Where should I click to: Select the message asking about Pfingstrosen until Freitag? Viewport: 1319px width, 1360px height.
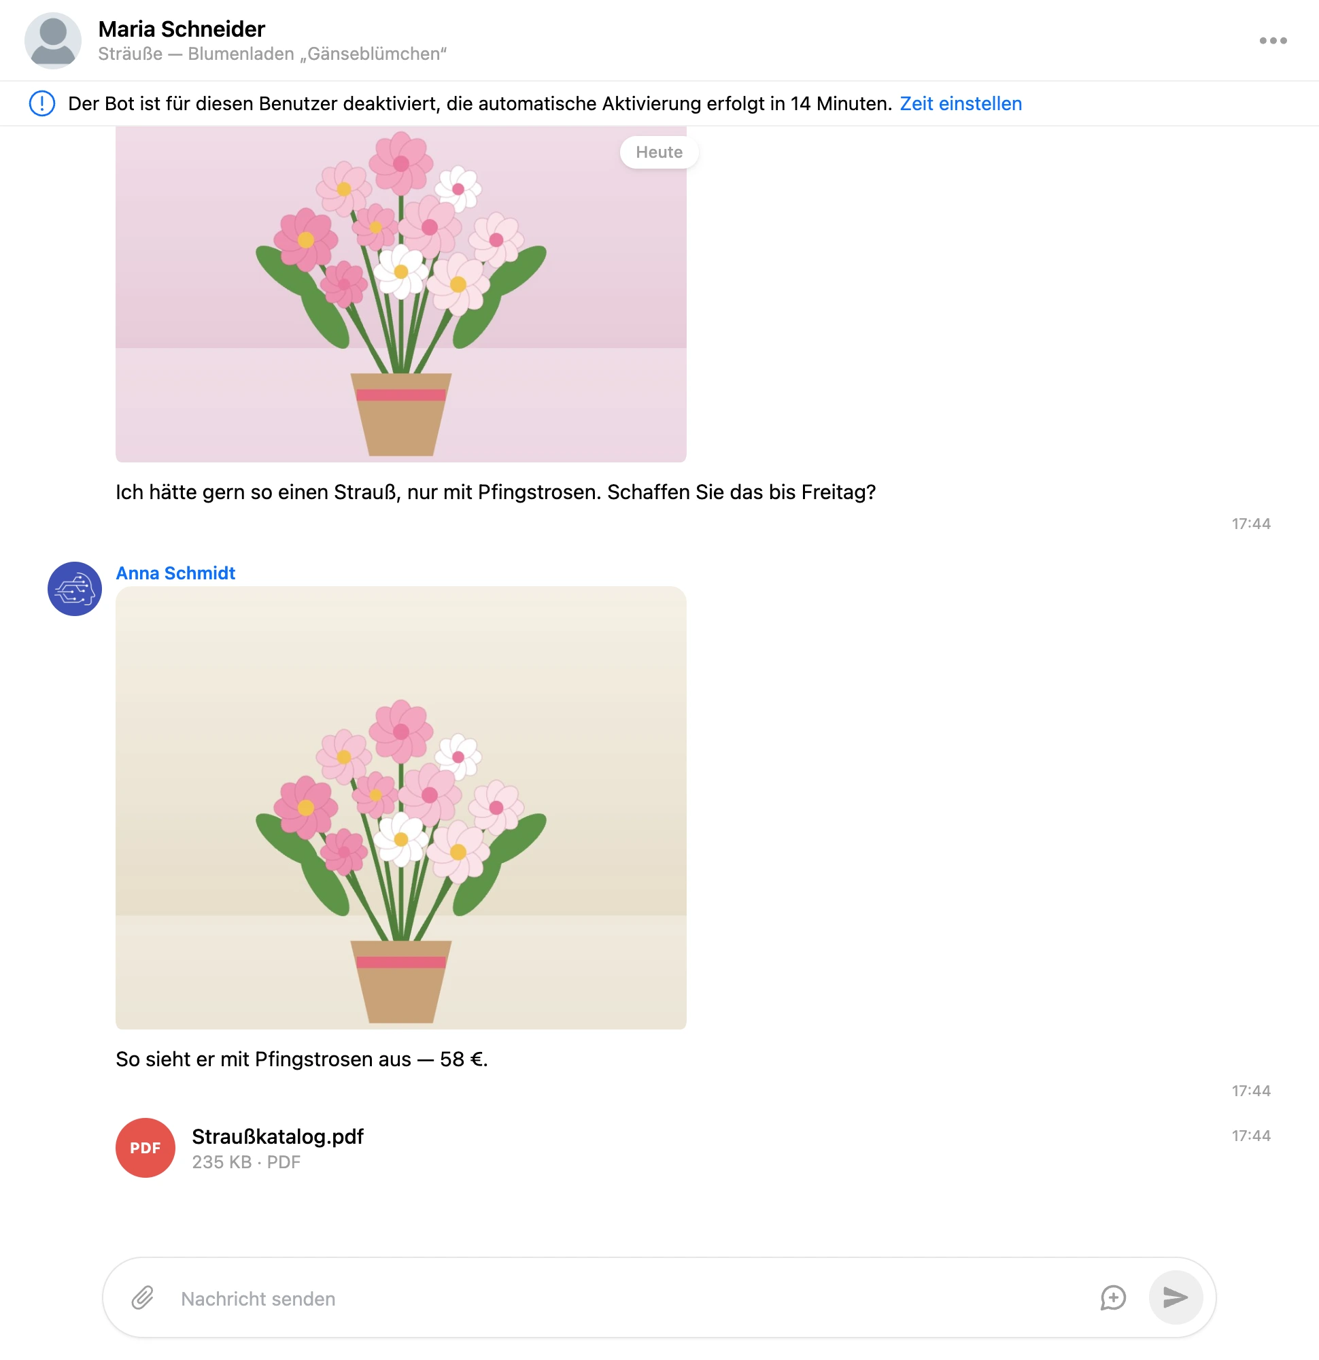click(496, 492)
